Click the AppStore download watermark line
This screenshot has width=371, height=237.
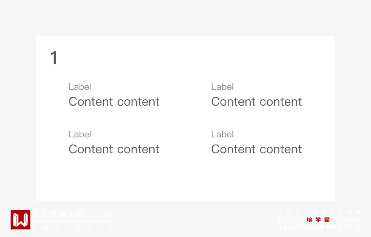point(319,227)
